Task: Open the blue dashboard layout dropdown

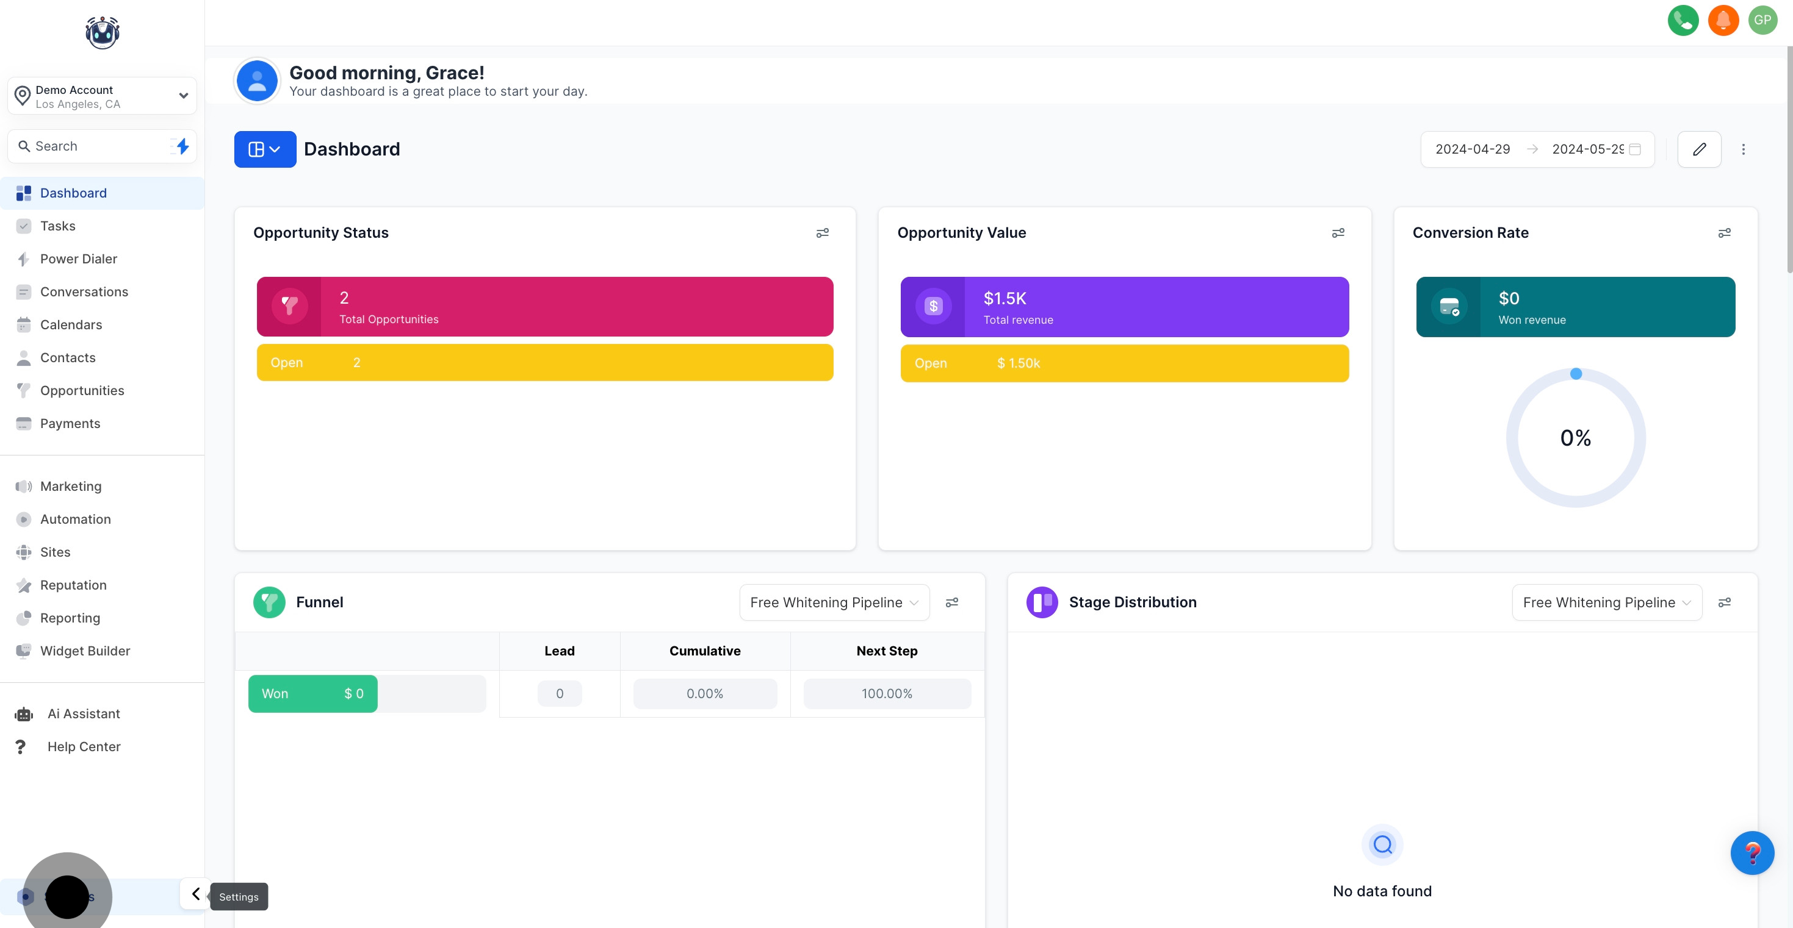Action: click(x=264, y=149)
